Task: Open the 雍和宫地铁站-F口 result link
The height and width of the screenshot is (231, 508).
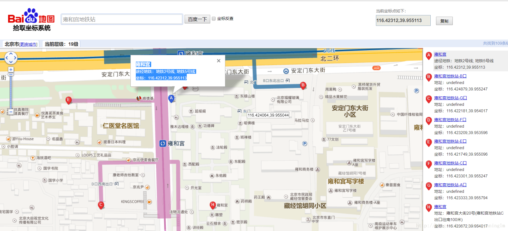Action: tap(450, 120)
